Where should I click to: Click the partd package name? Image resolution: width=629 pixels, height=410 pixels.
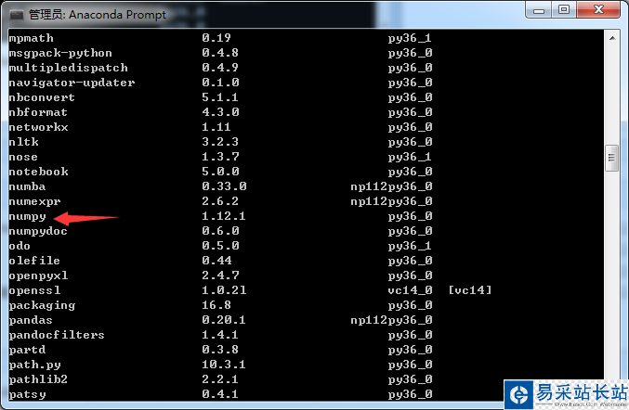click(27, 350)
